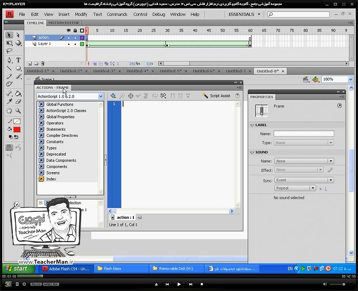Select the Pen tool

point(9,60)
